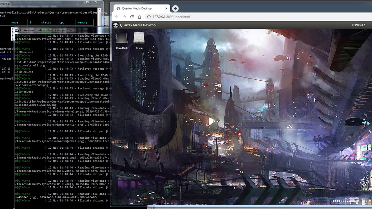
Task: Go back in the browser
Action: coord(117,17)
